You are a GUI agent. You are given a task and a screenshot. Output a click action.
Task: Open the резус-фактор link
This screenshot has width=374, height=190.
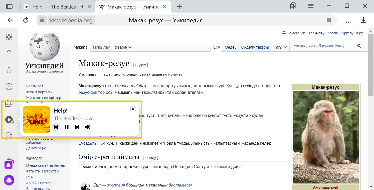(92, 92)
